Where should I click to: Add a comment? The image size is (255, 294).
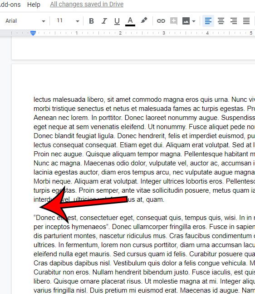[x=174, y=21]
